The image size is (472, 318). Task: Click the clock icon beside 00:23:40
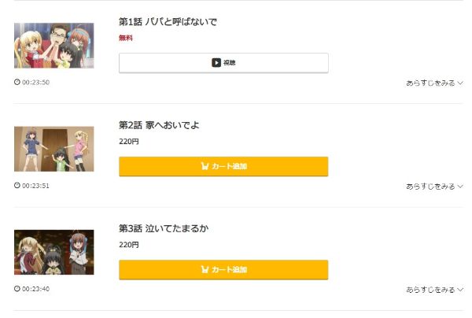[x=17, y=289]
